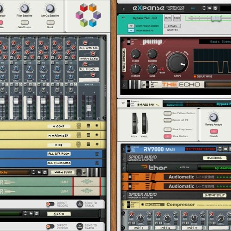Toggle the Show Insert FX arrow button

(x=131, y=30)
